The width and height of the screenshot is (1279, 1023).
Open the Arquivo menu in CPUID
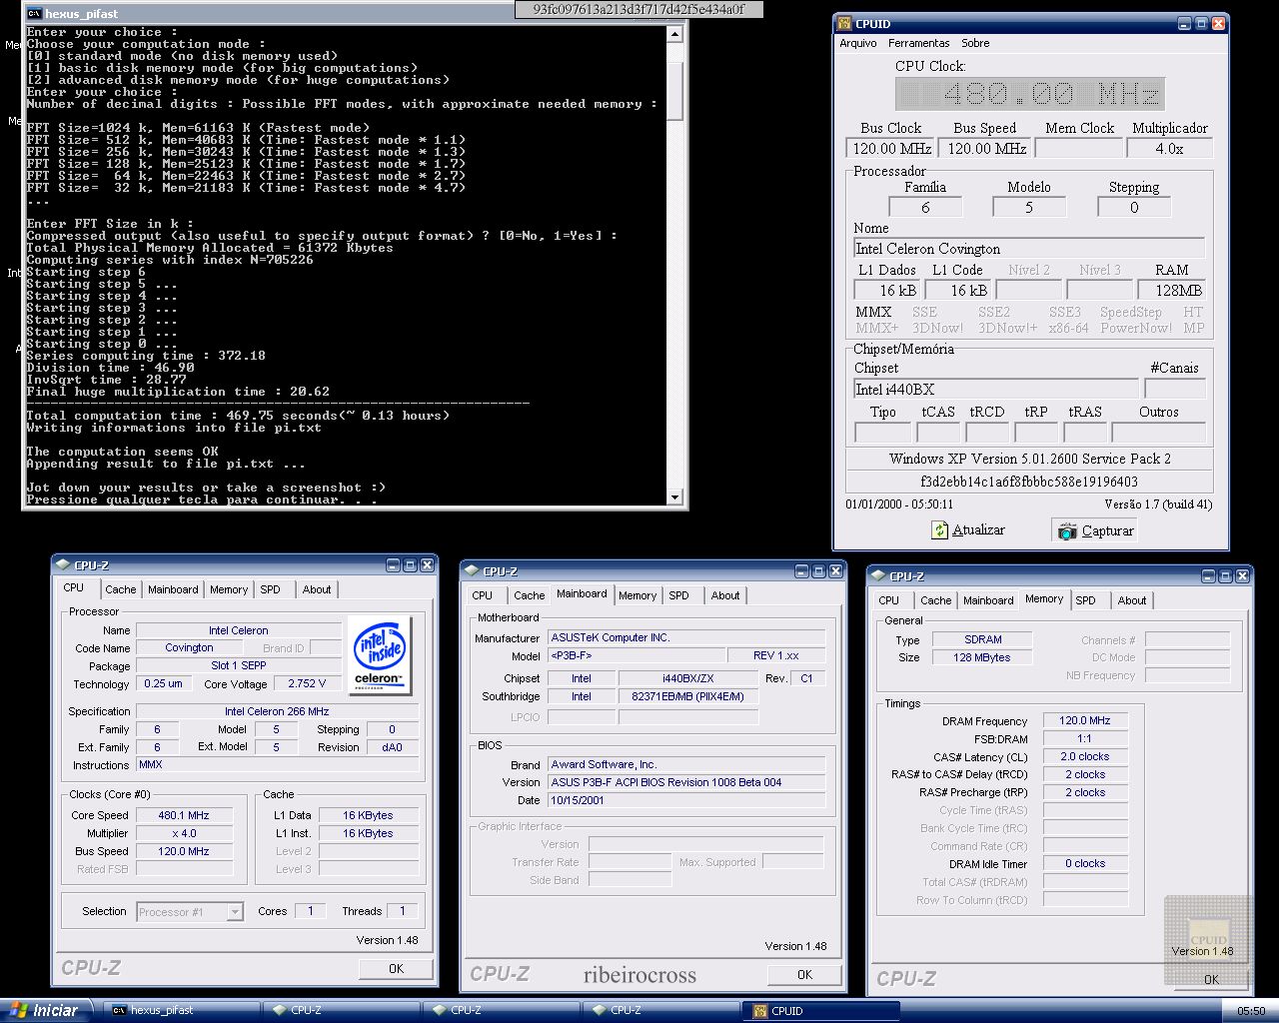858,43
